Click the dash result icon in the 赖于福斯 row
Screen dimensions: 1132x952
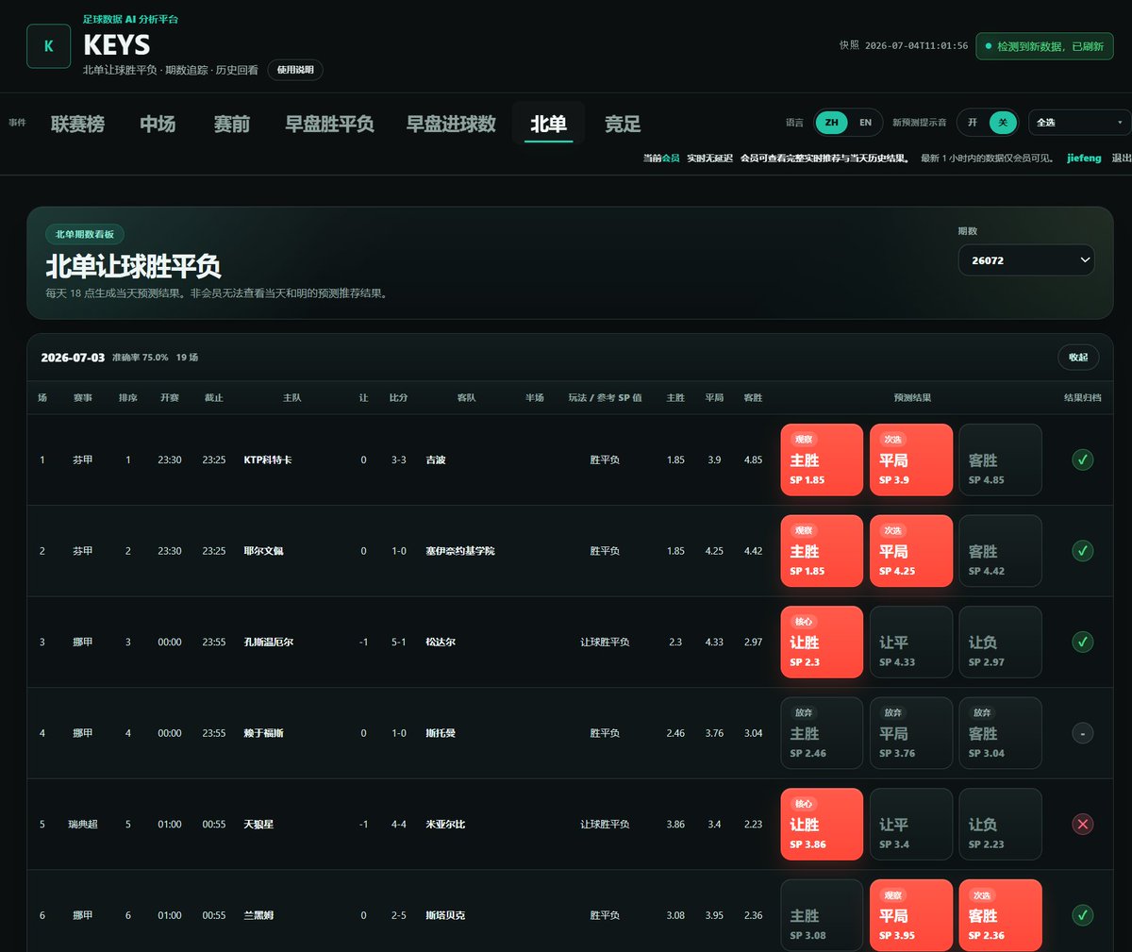tap(1083, 733)
